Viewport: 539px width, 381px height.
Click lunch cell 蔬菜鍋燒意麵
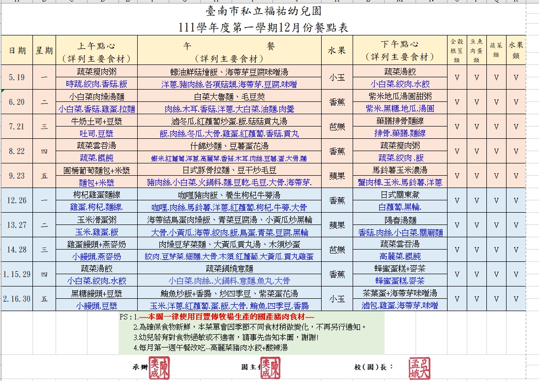pos(229,268)
